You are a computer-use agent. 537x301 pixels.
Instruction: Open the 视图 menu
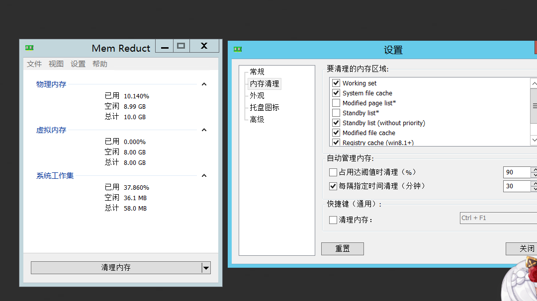point(56,64)
